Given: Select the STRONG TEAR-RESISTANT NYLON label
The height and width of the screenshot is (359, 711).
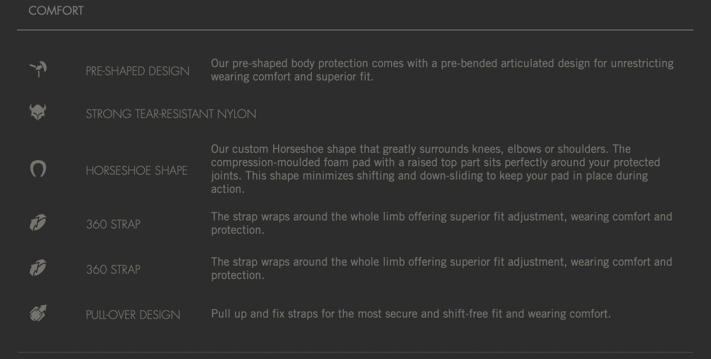Looking at the screenshot, I should (171, 114).
